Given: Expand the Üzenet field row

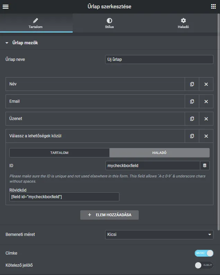Looking at the screenshot, I should (95, 119).
